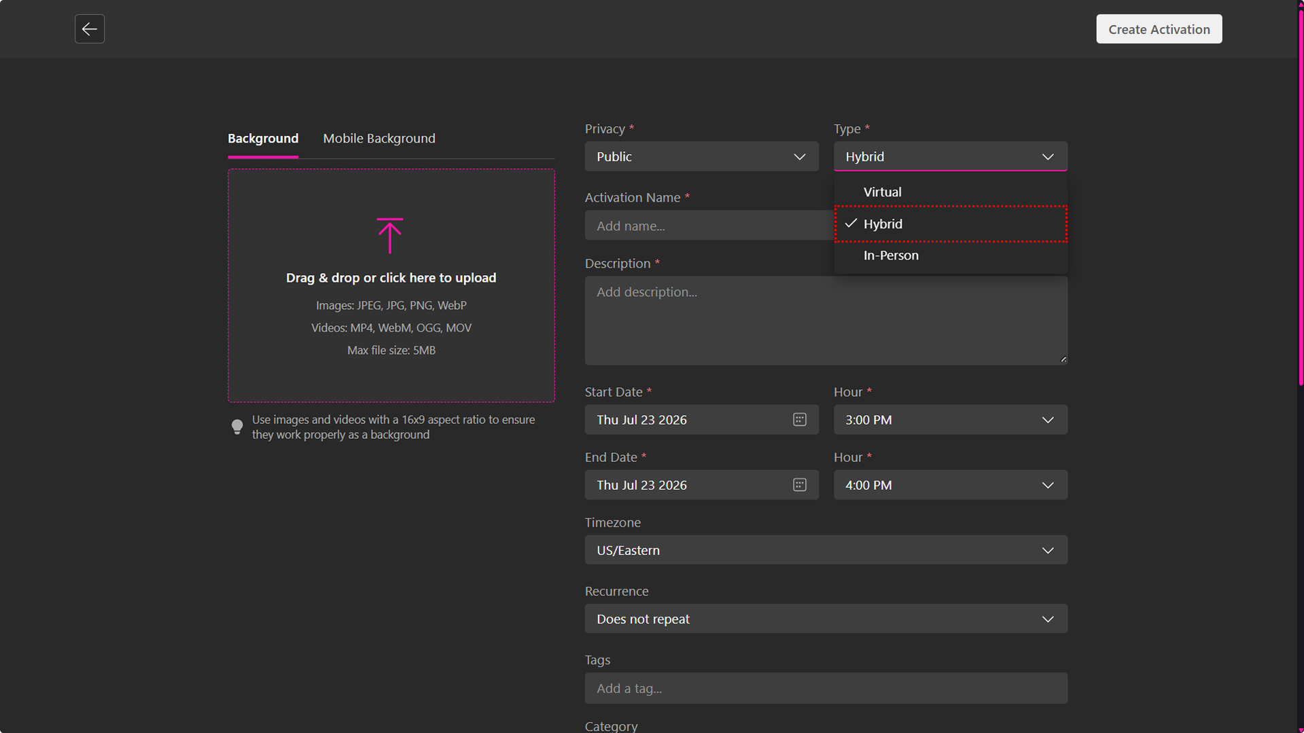Click the End Date field Thu Jul 23 2026
This screenshot has width=1304, height=733.
click(x=701, y=485)
